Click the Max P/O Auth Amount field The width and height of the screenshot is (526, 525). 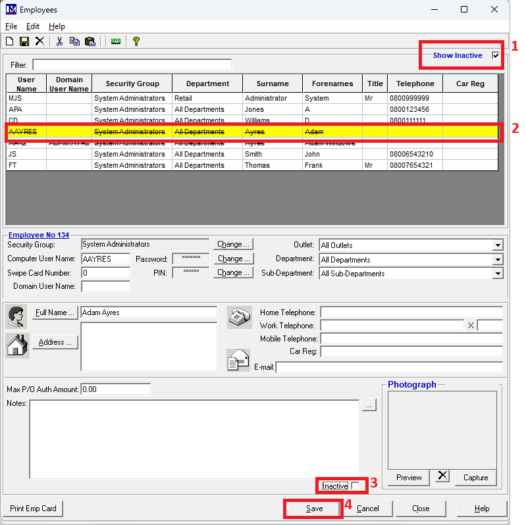click(116, 389)
